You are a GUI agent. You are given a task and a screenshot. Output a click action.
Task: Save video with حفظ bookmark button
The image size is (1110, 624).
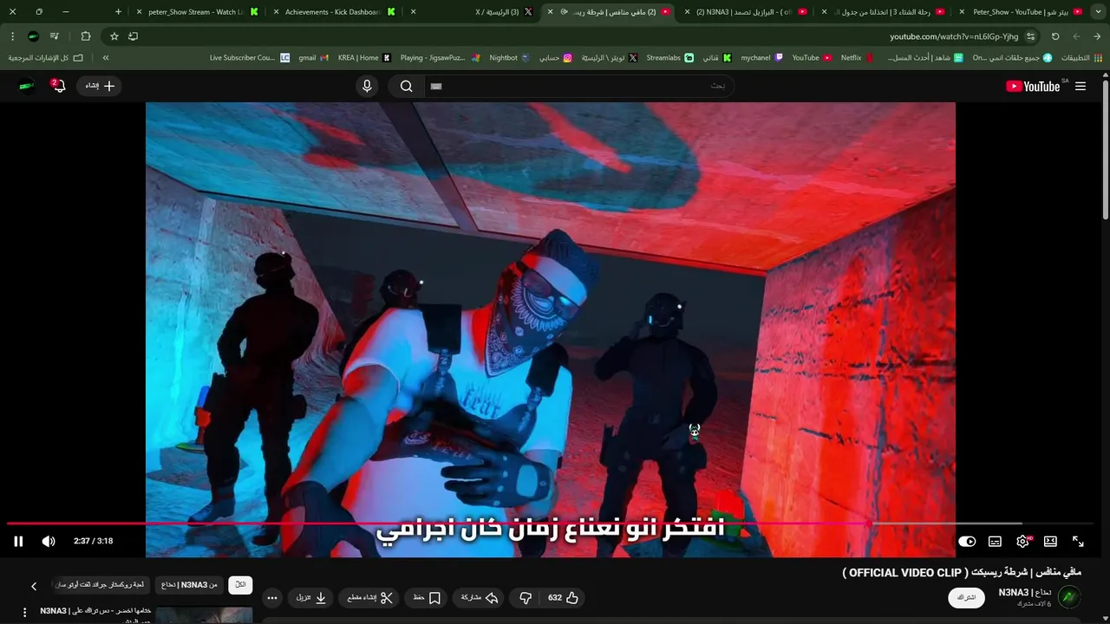click(427, 598)
